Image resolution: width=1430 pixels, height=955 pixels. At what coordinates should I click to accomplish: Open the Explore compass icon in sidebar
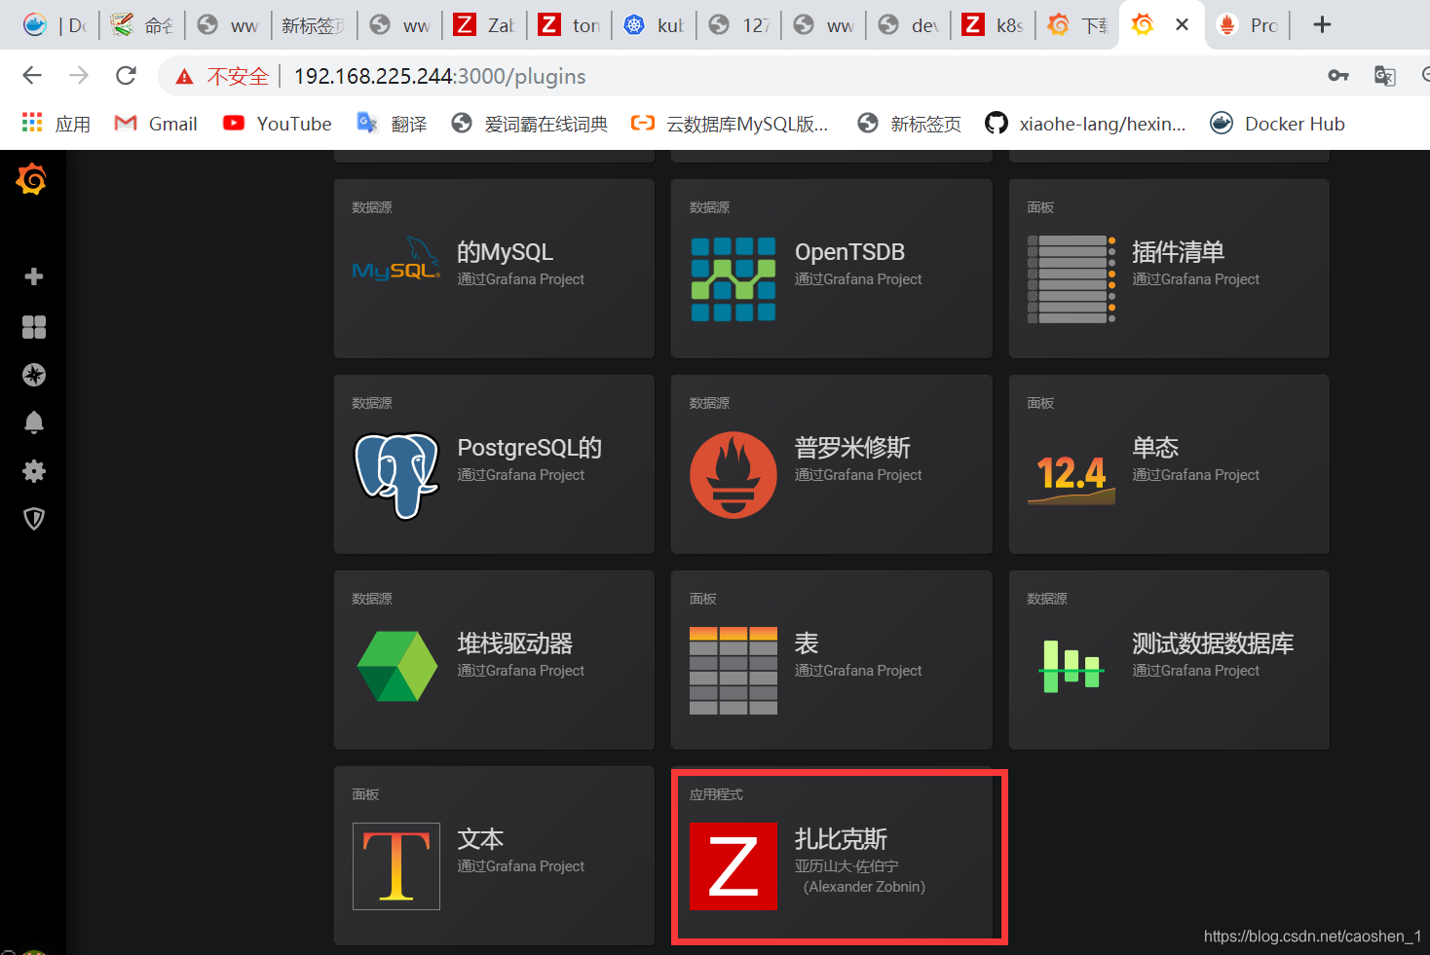(x=34, y=375)
